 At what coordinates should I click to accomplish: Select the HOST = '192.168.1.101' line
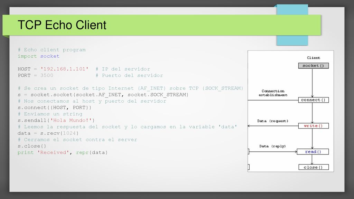coord(53,69)
